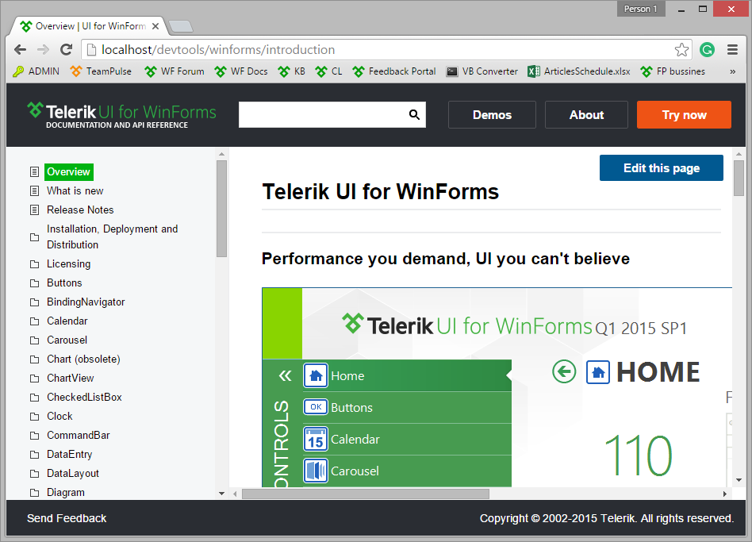752x542 pixels.
Task: Go back with browser back arrow
Action: click(21, 50)
